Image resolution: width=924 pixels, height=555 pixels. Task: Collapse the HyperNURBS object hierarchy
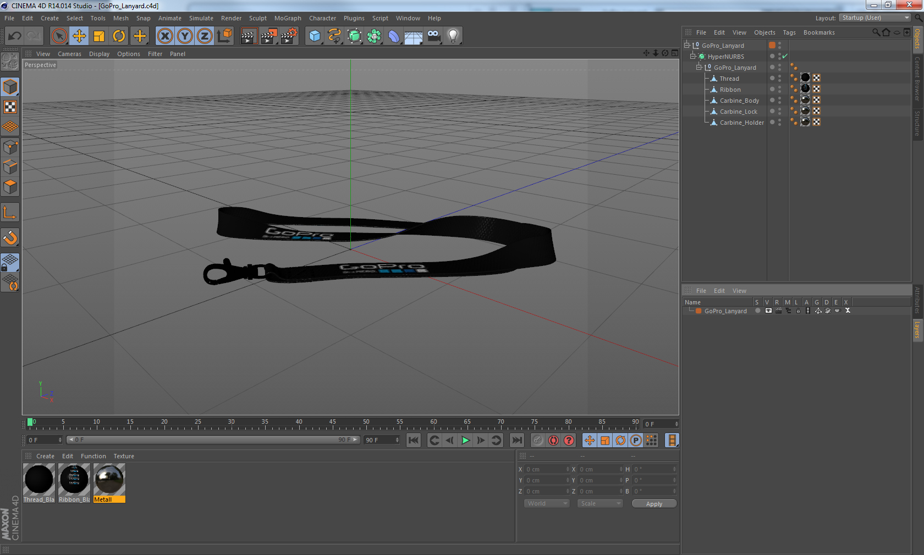click(x=693, y=56)
